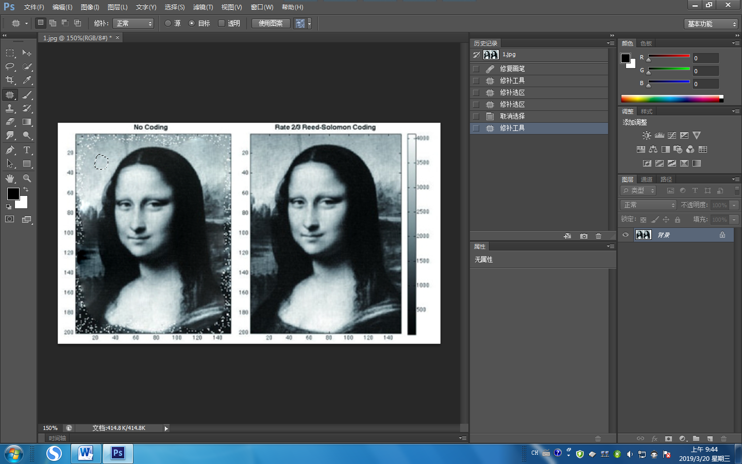Screen dimensions: 742x464
Task: Select the 源 radio button
Action: 168,23
